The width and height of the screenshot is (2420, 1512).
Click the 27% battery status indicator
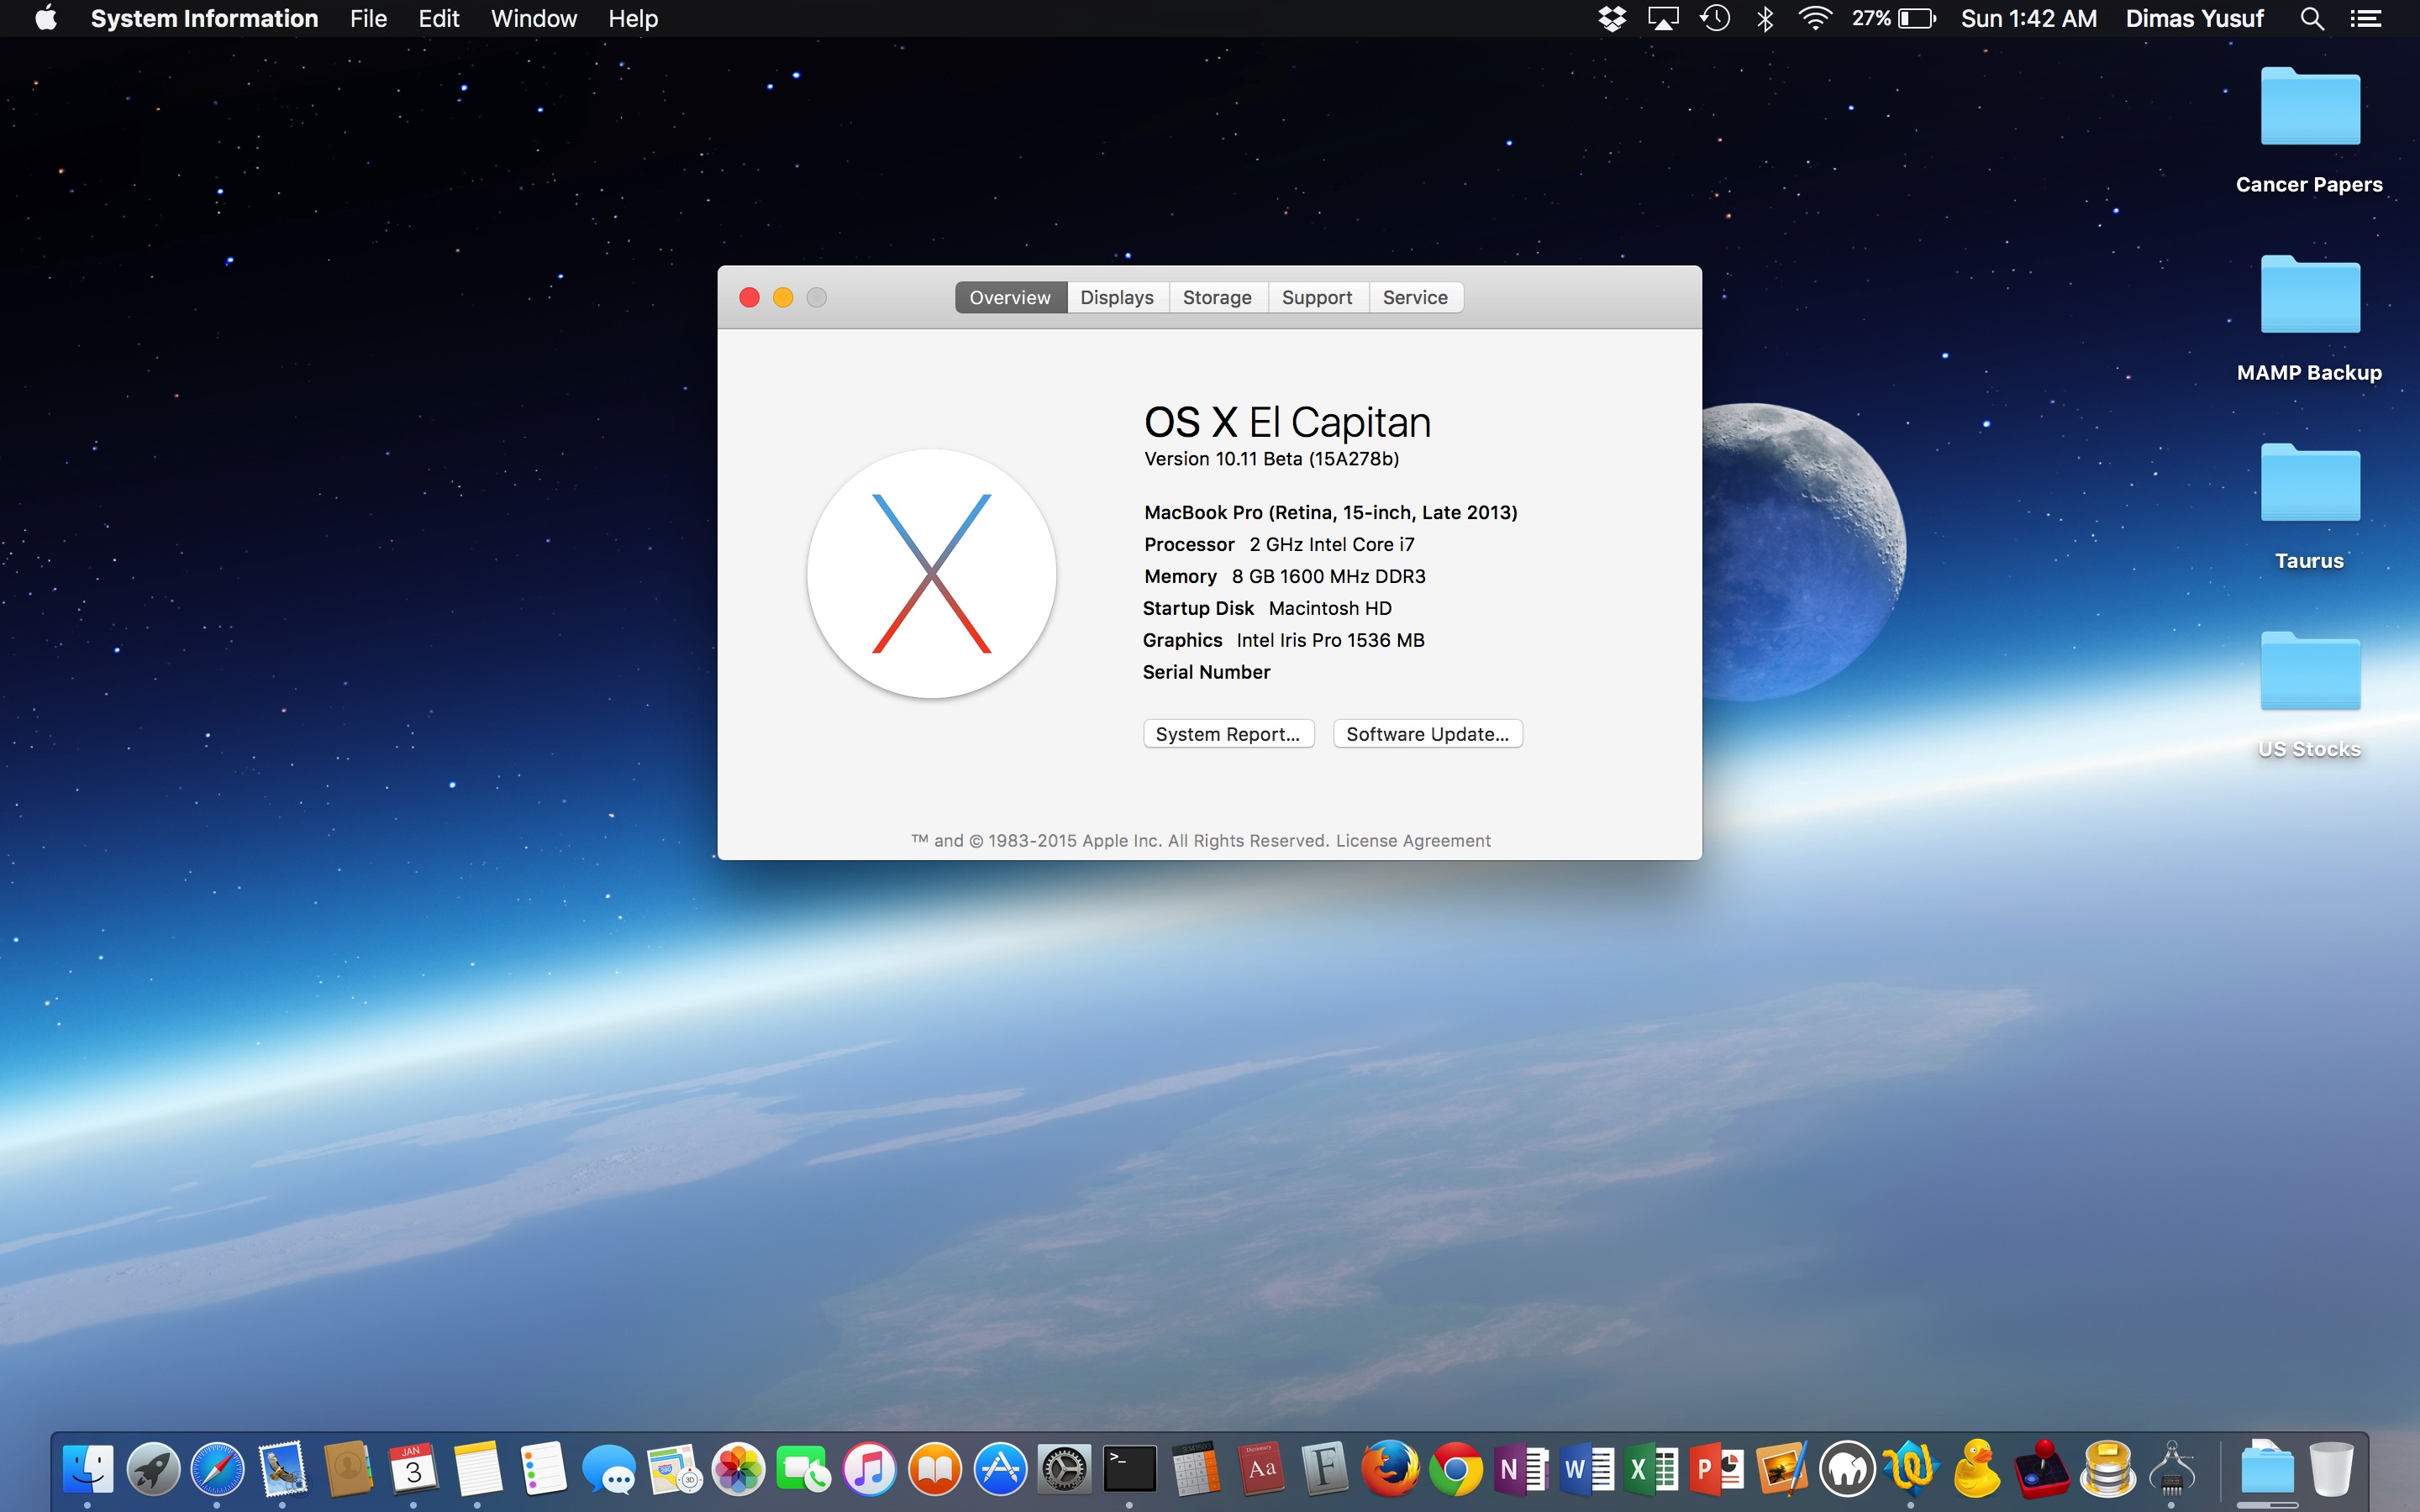[1893, 18]
